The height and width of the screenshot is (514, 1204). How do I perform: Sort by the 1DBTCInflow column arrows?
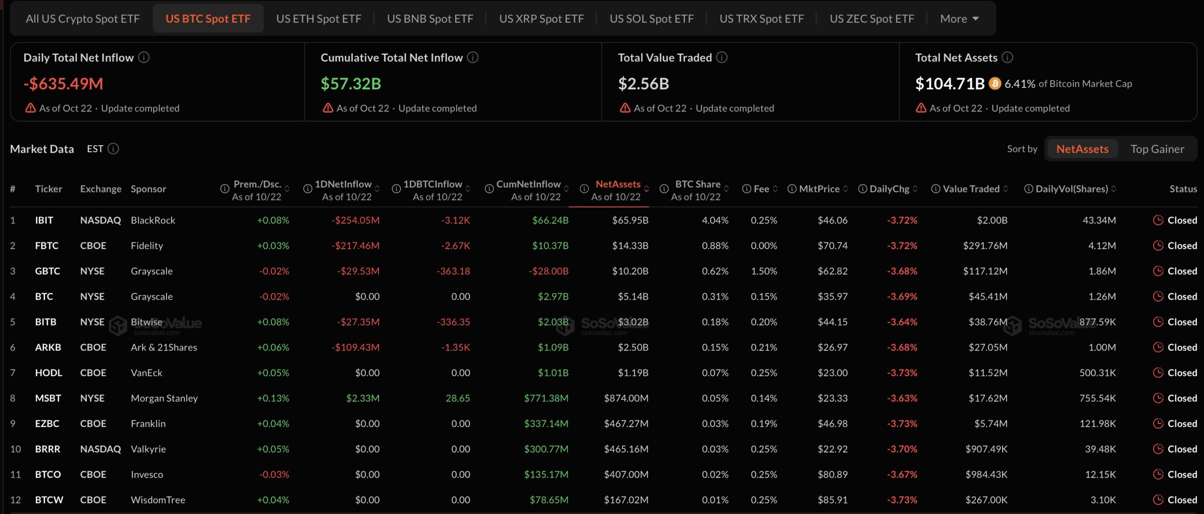(x=468, y=189)
